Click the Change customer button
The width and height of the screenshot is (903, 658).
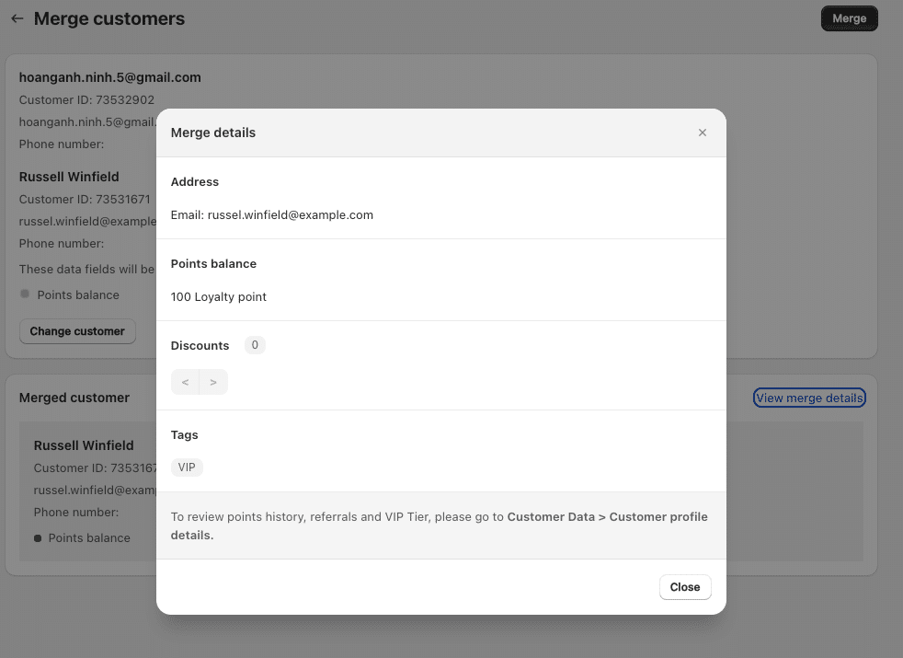coord(77,331)
